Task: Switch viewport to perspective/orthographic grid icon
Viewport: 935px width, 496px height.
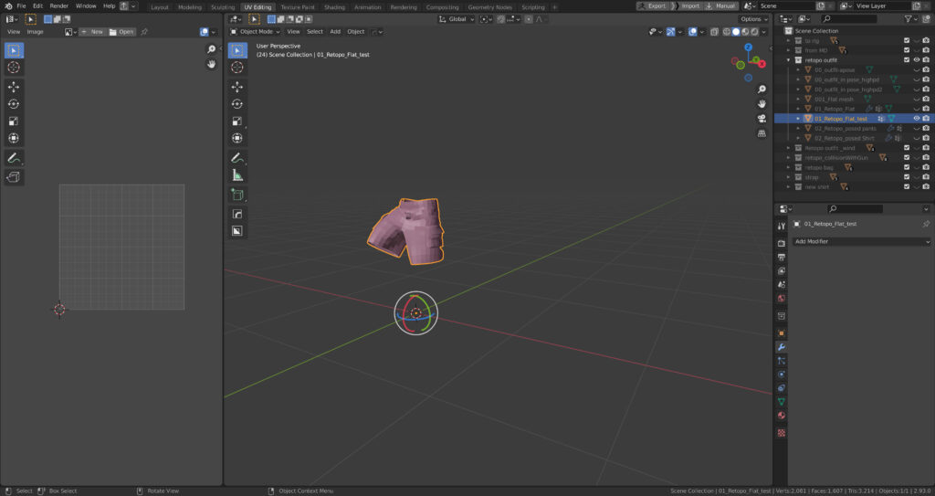Action: [x=762, y=133]
